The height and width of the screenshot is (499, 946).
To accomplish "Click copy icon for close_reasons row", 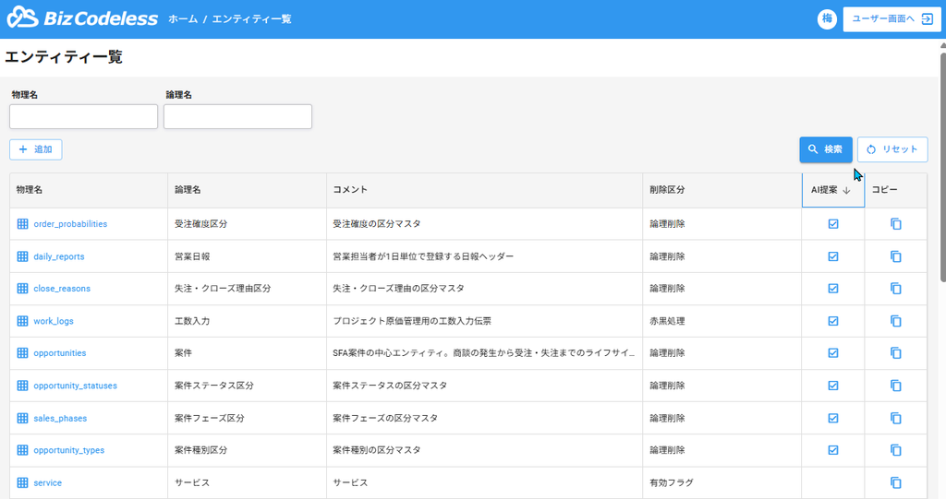I will tap(896, 289).
